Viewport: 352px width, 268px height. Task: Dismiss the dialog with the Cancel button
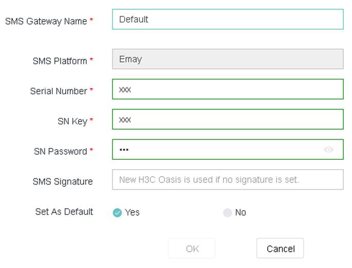point(280,248)
